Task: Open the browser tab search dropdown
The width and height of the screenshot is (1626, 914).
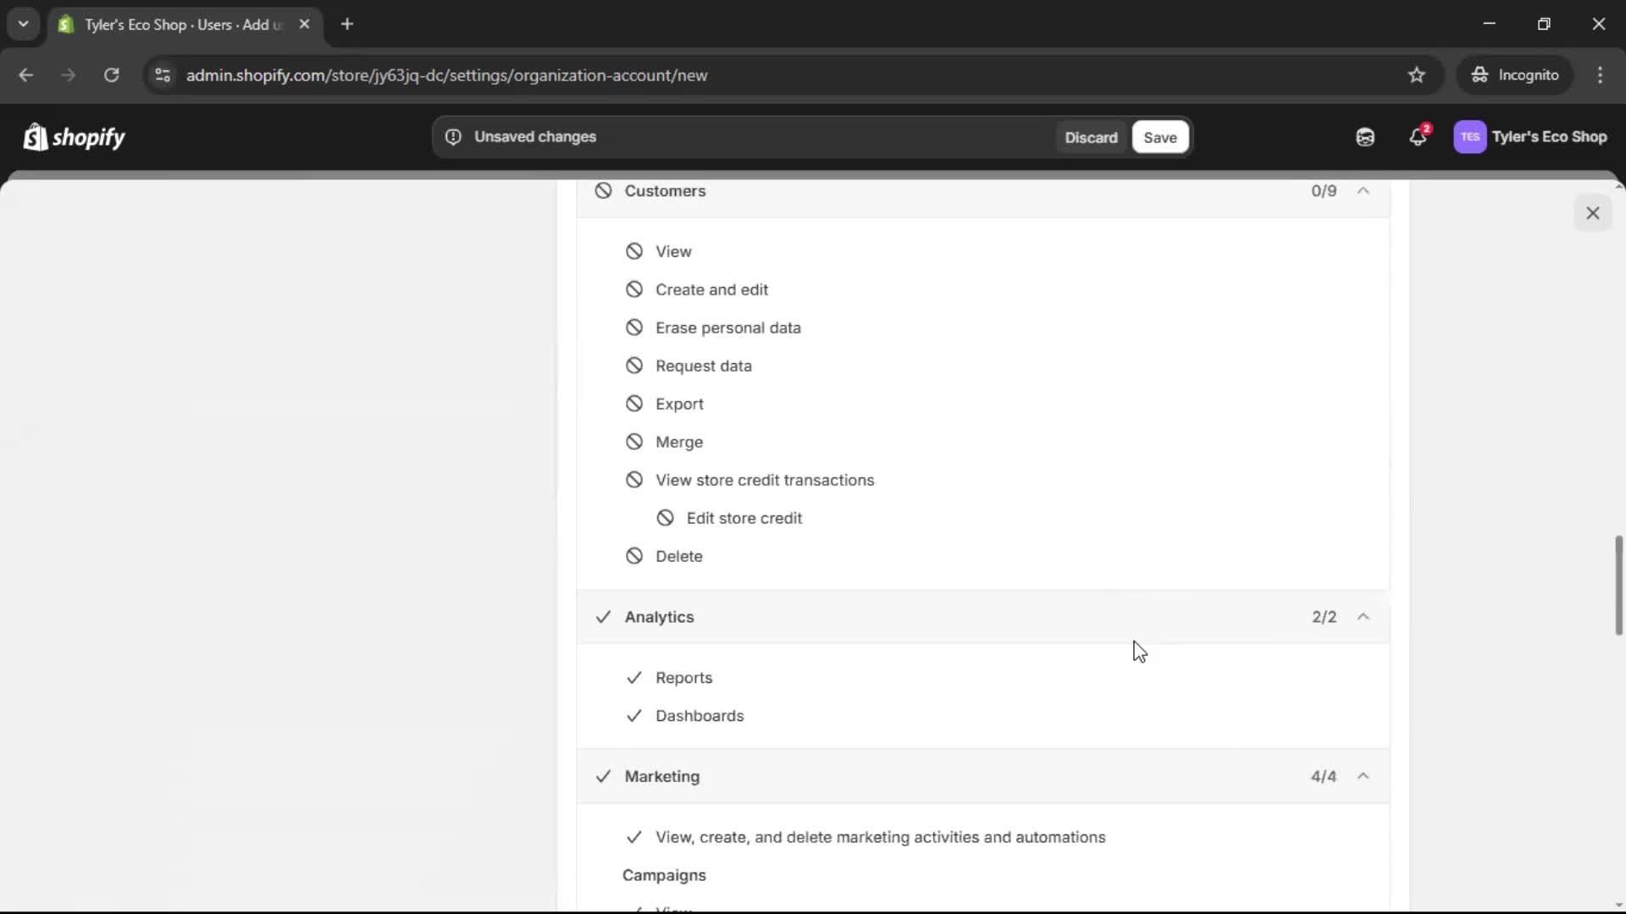Action: click(23, 24)
